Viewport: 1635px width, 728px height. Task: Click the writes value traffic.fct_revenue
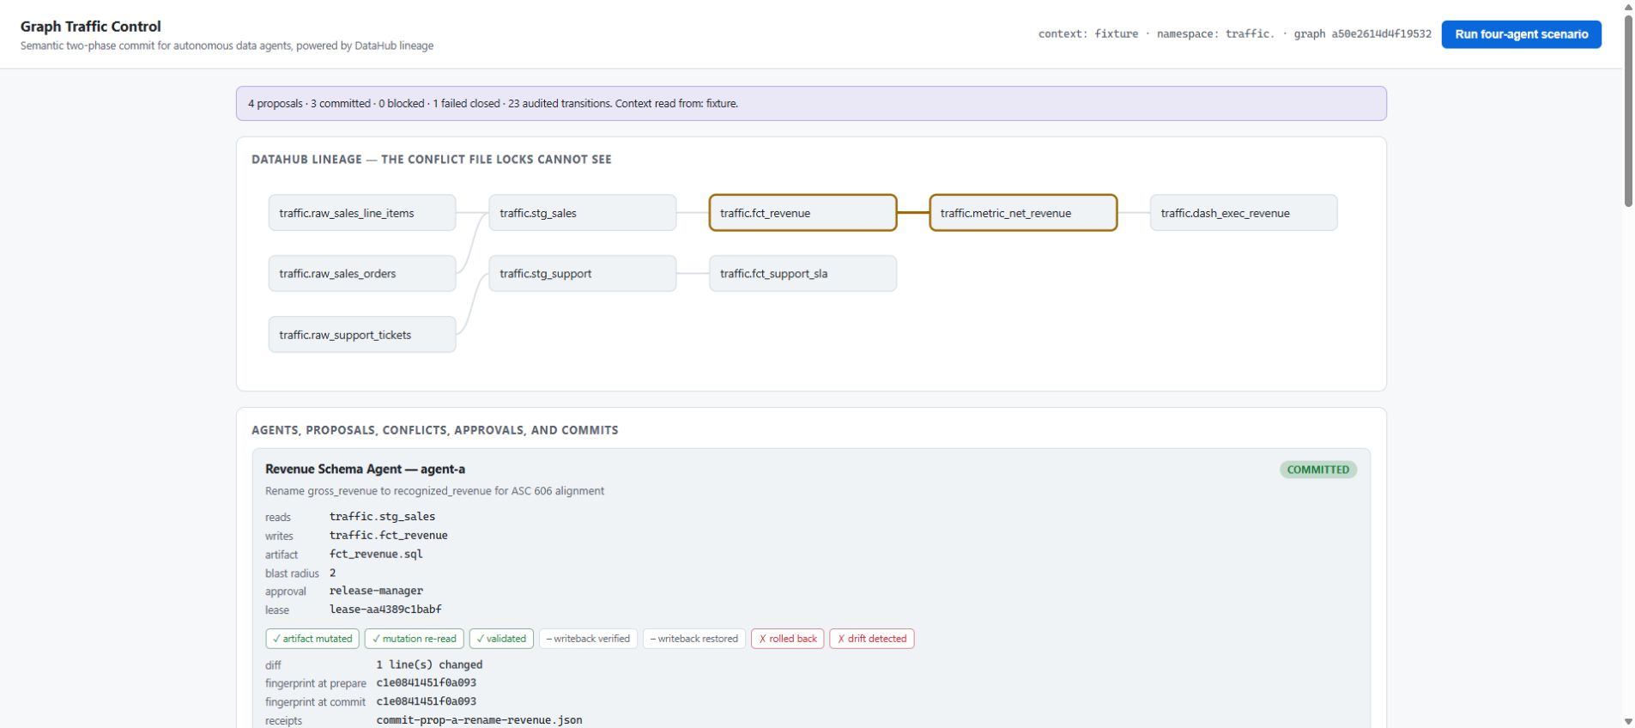pyautogui.click(x=389, y=536)
